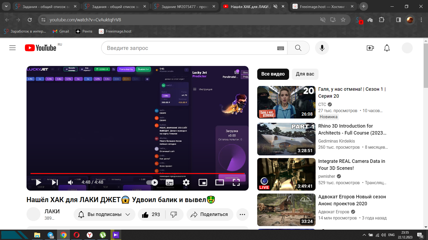Click the address bar URL
The width and height of the screenshot is (428, 240).
[85, 20]
